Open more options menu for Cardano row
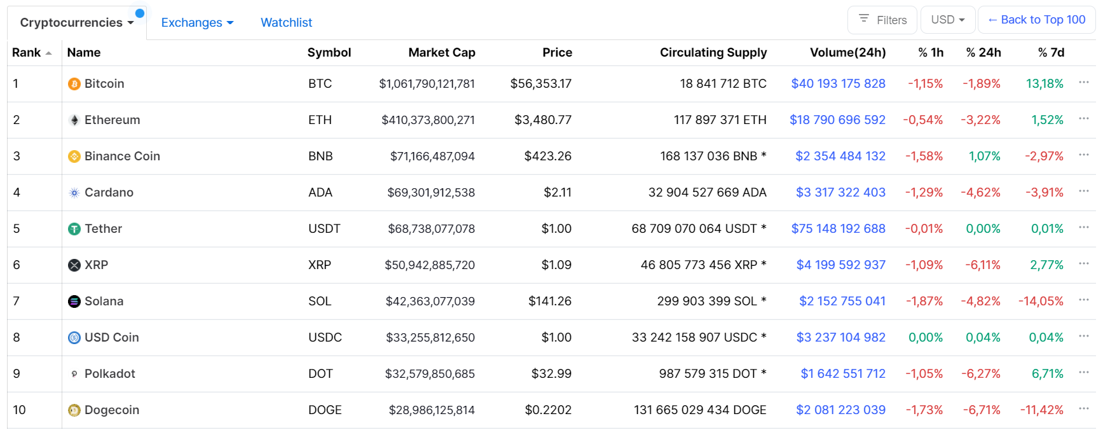 tap(1084, 191)
